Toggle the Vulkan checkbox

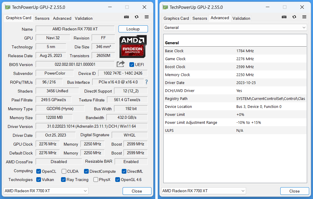[39, 180]
